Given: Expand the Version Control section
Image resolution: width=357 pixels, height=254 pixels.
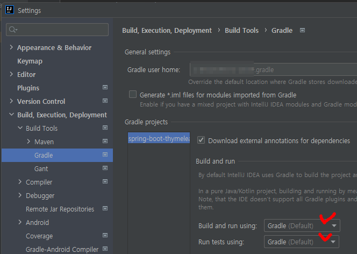Looking at the screenshot, I should coord(11,101).
